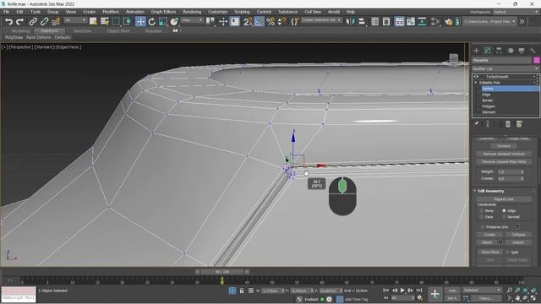Click the Repeat Last button
Viewport: 541px width, 304px height.
point(504,199)
